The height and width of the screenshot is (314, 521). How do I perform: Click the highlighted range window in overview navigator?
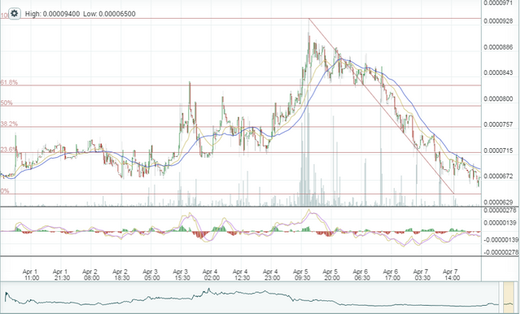(x=509, y=298)
